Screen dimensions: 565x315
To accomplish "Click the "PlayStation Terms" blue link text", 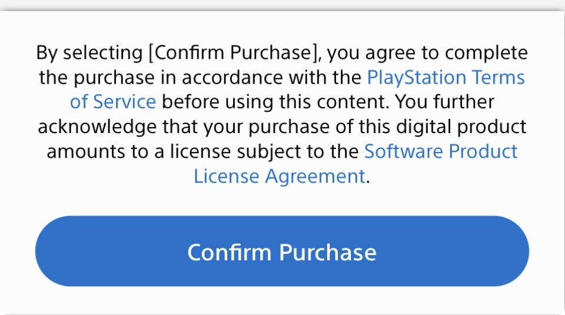I will (x=446, y=77).
